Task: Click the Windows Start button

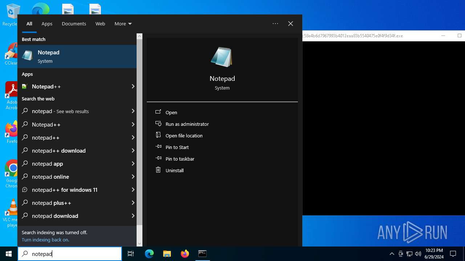Action: point(9,254)
